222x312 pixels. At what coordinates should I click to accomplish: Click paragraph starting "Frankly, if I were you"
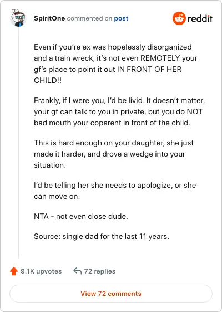tap(119, 111)
